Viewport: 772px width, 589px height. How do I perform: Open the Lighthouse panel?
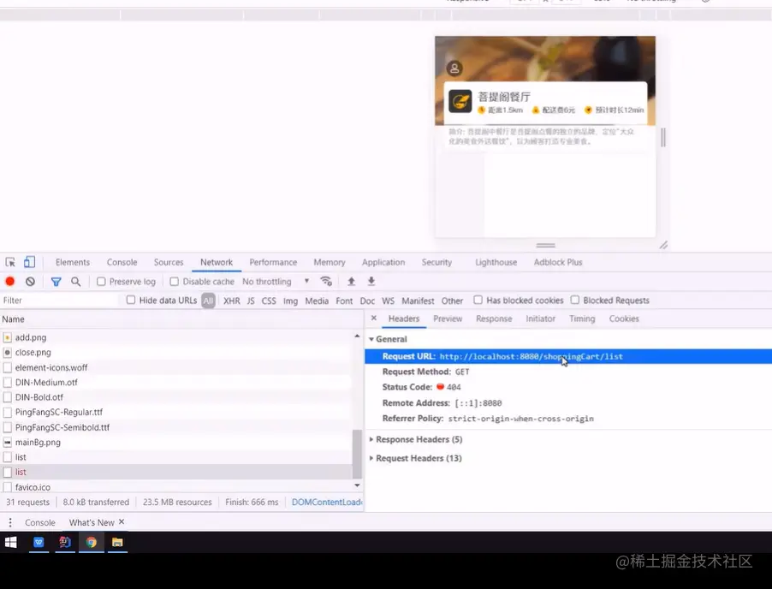click(496, 263)
